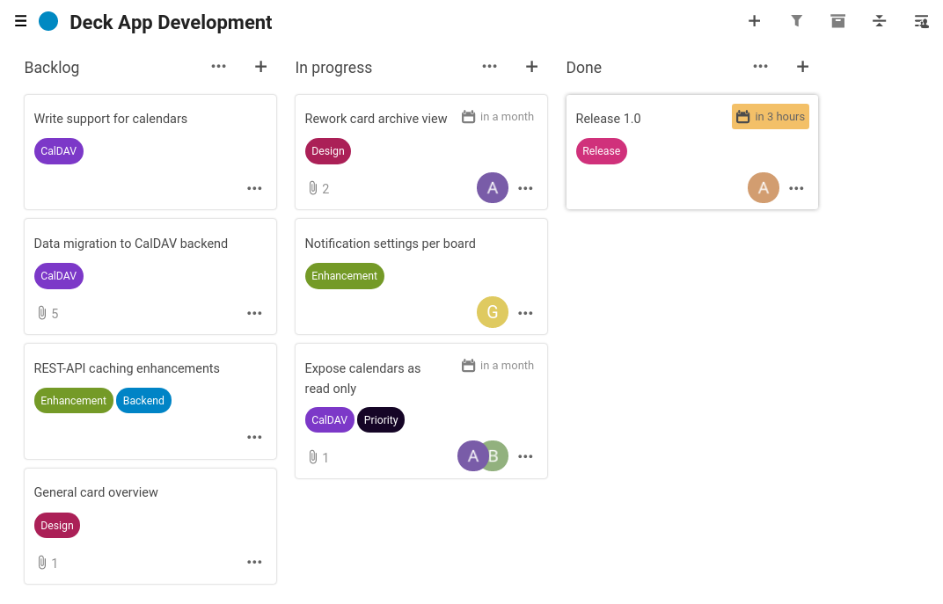Open board details sidebar icon

[921, 21]
